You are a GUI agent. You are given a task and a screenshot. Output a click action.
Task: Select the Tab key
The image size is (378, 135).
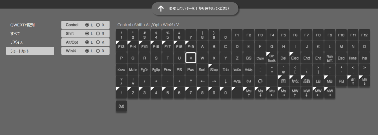coord(225,70)
